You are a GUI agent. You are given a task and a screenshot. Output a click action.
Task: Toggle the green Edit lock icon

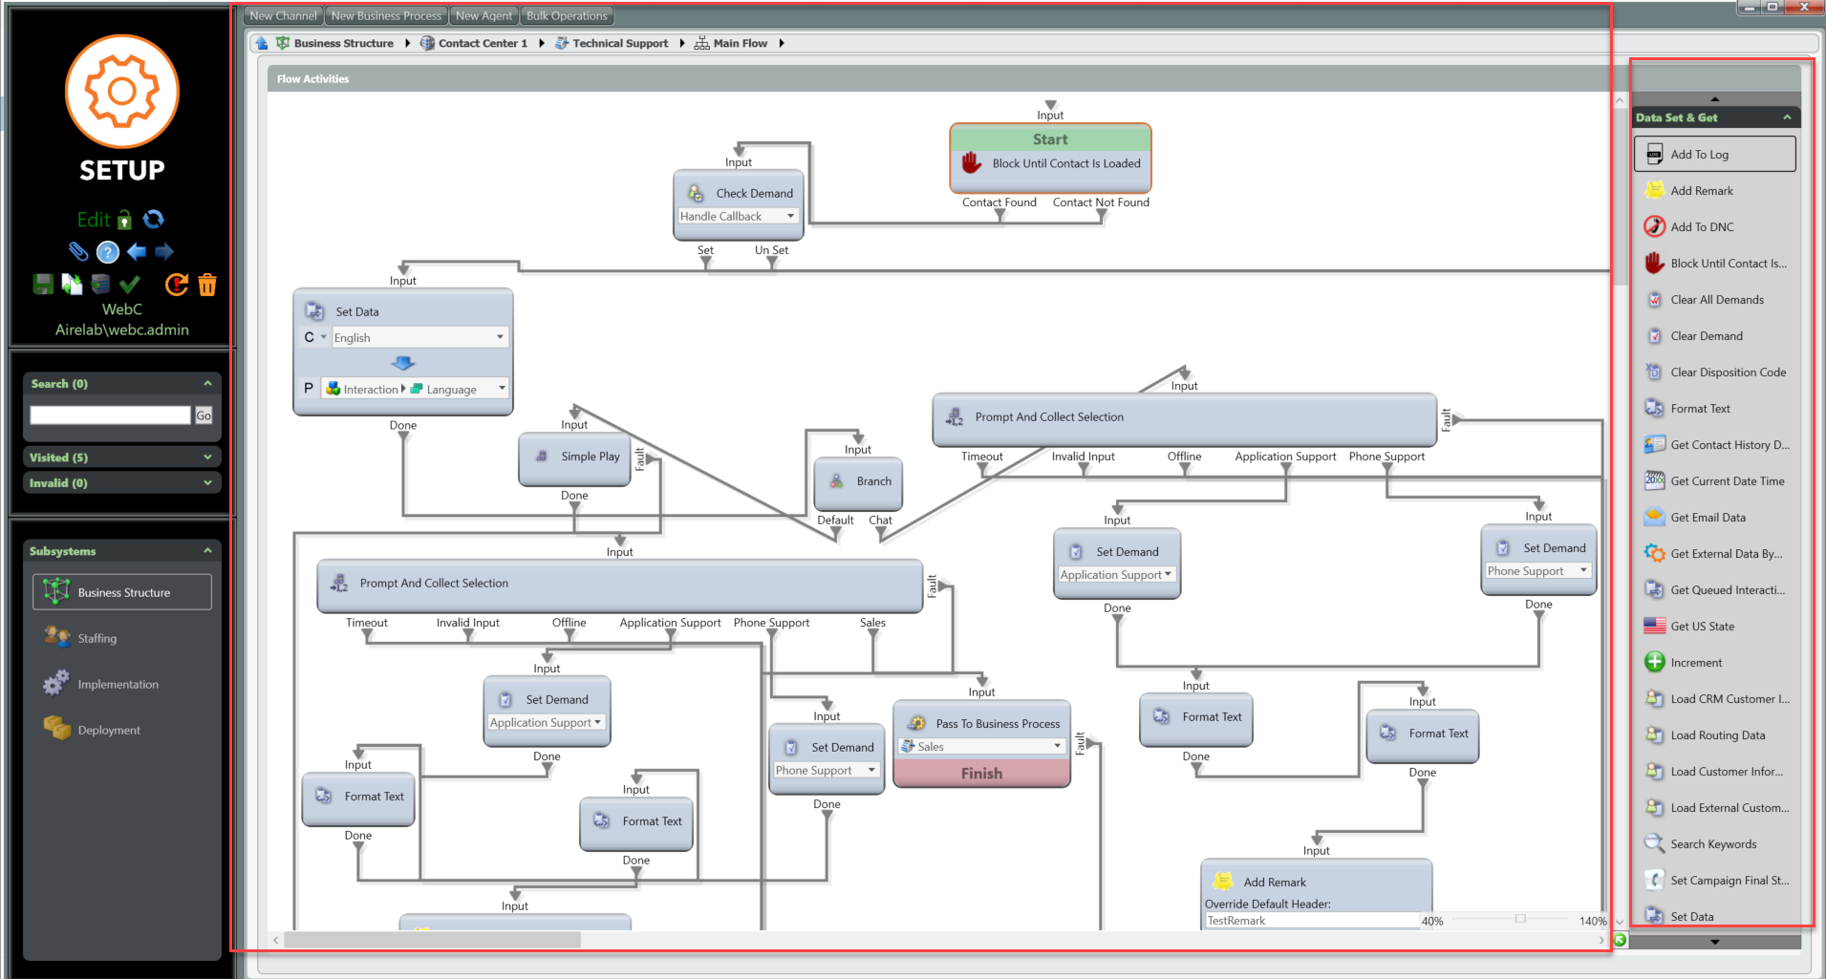pos(124,221)
